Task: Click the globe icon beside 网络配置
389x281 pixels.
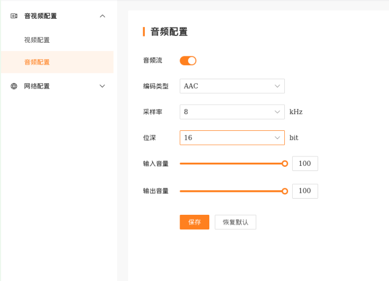Action: (14, 86)
